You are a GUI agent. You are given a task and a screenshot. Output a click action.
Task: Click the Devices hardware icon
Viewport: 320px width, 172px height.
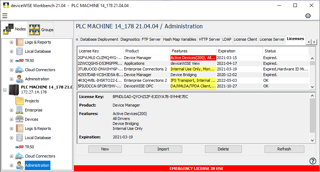20,119
